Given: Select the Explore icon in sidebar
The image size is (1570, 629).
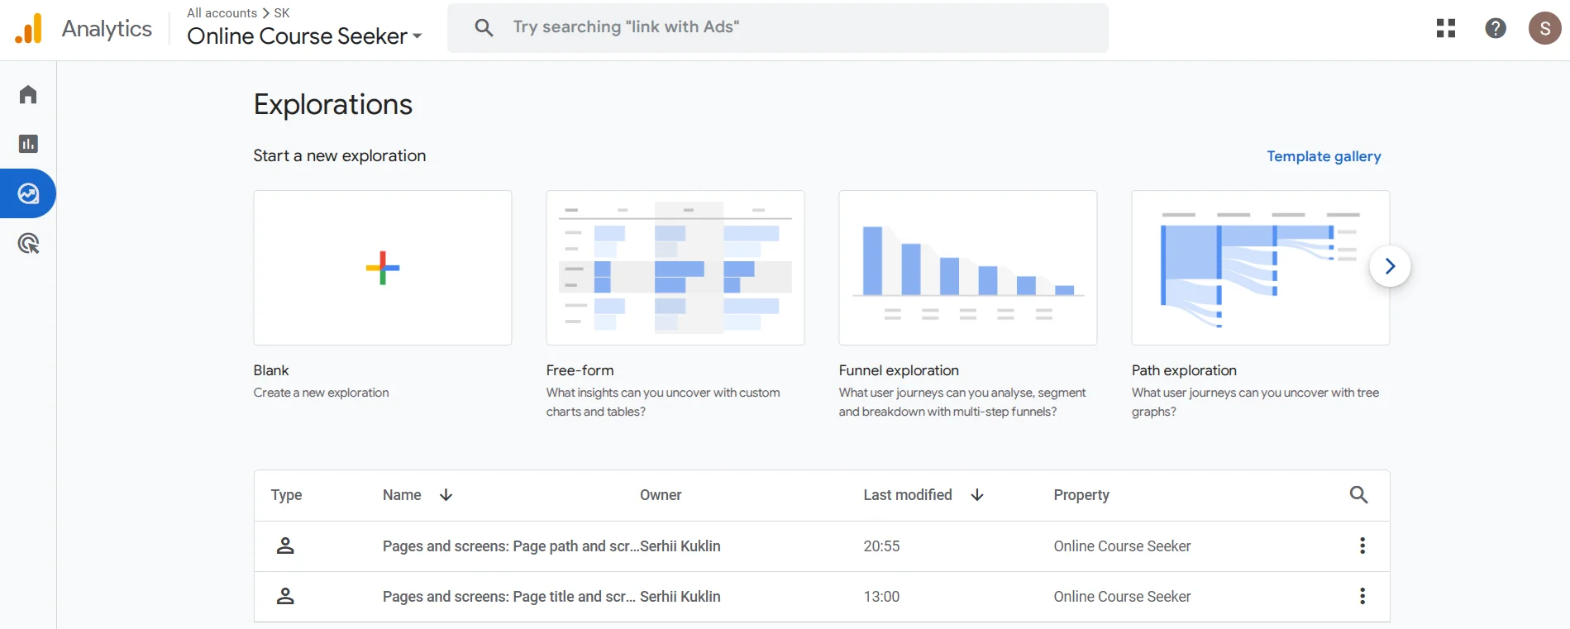Looking at the screenshot, I should pyautogui.click(x=28, y=193).
